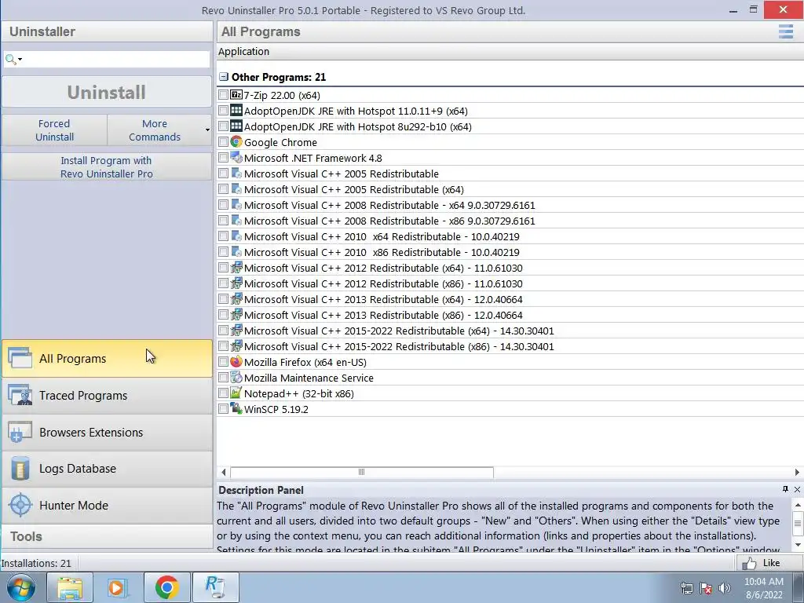This screenshot has height=603, width=804.
Task: Click the big Uninstall button
Action: tap(107, 93)
